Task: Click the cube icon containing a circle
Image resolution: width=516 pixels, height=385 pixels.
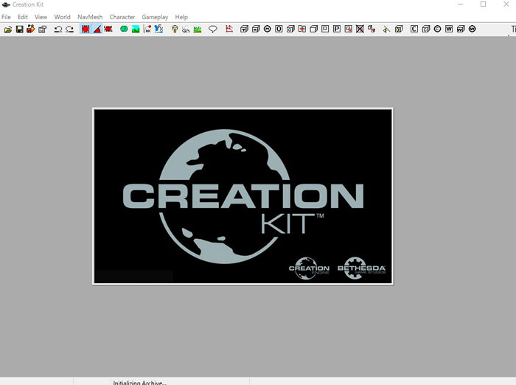Action: pyautogui.click(x=290, y=30)
